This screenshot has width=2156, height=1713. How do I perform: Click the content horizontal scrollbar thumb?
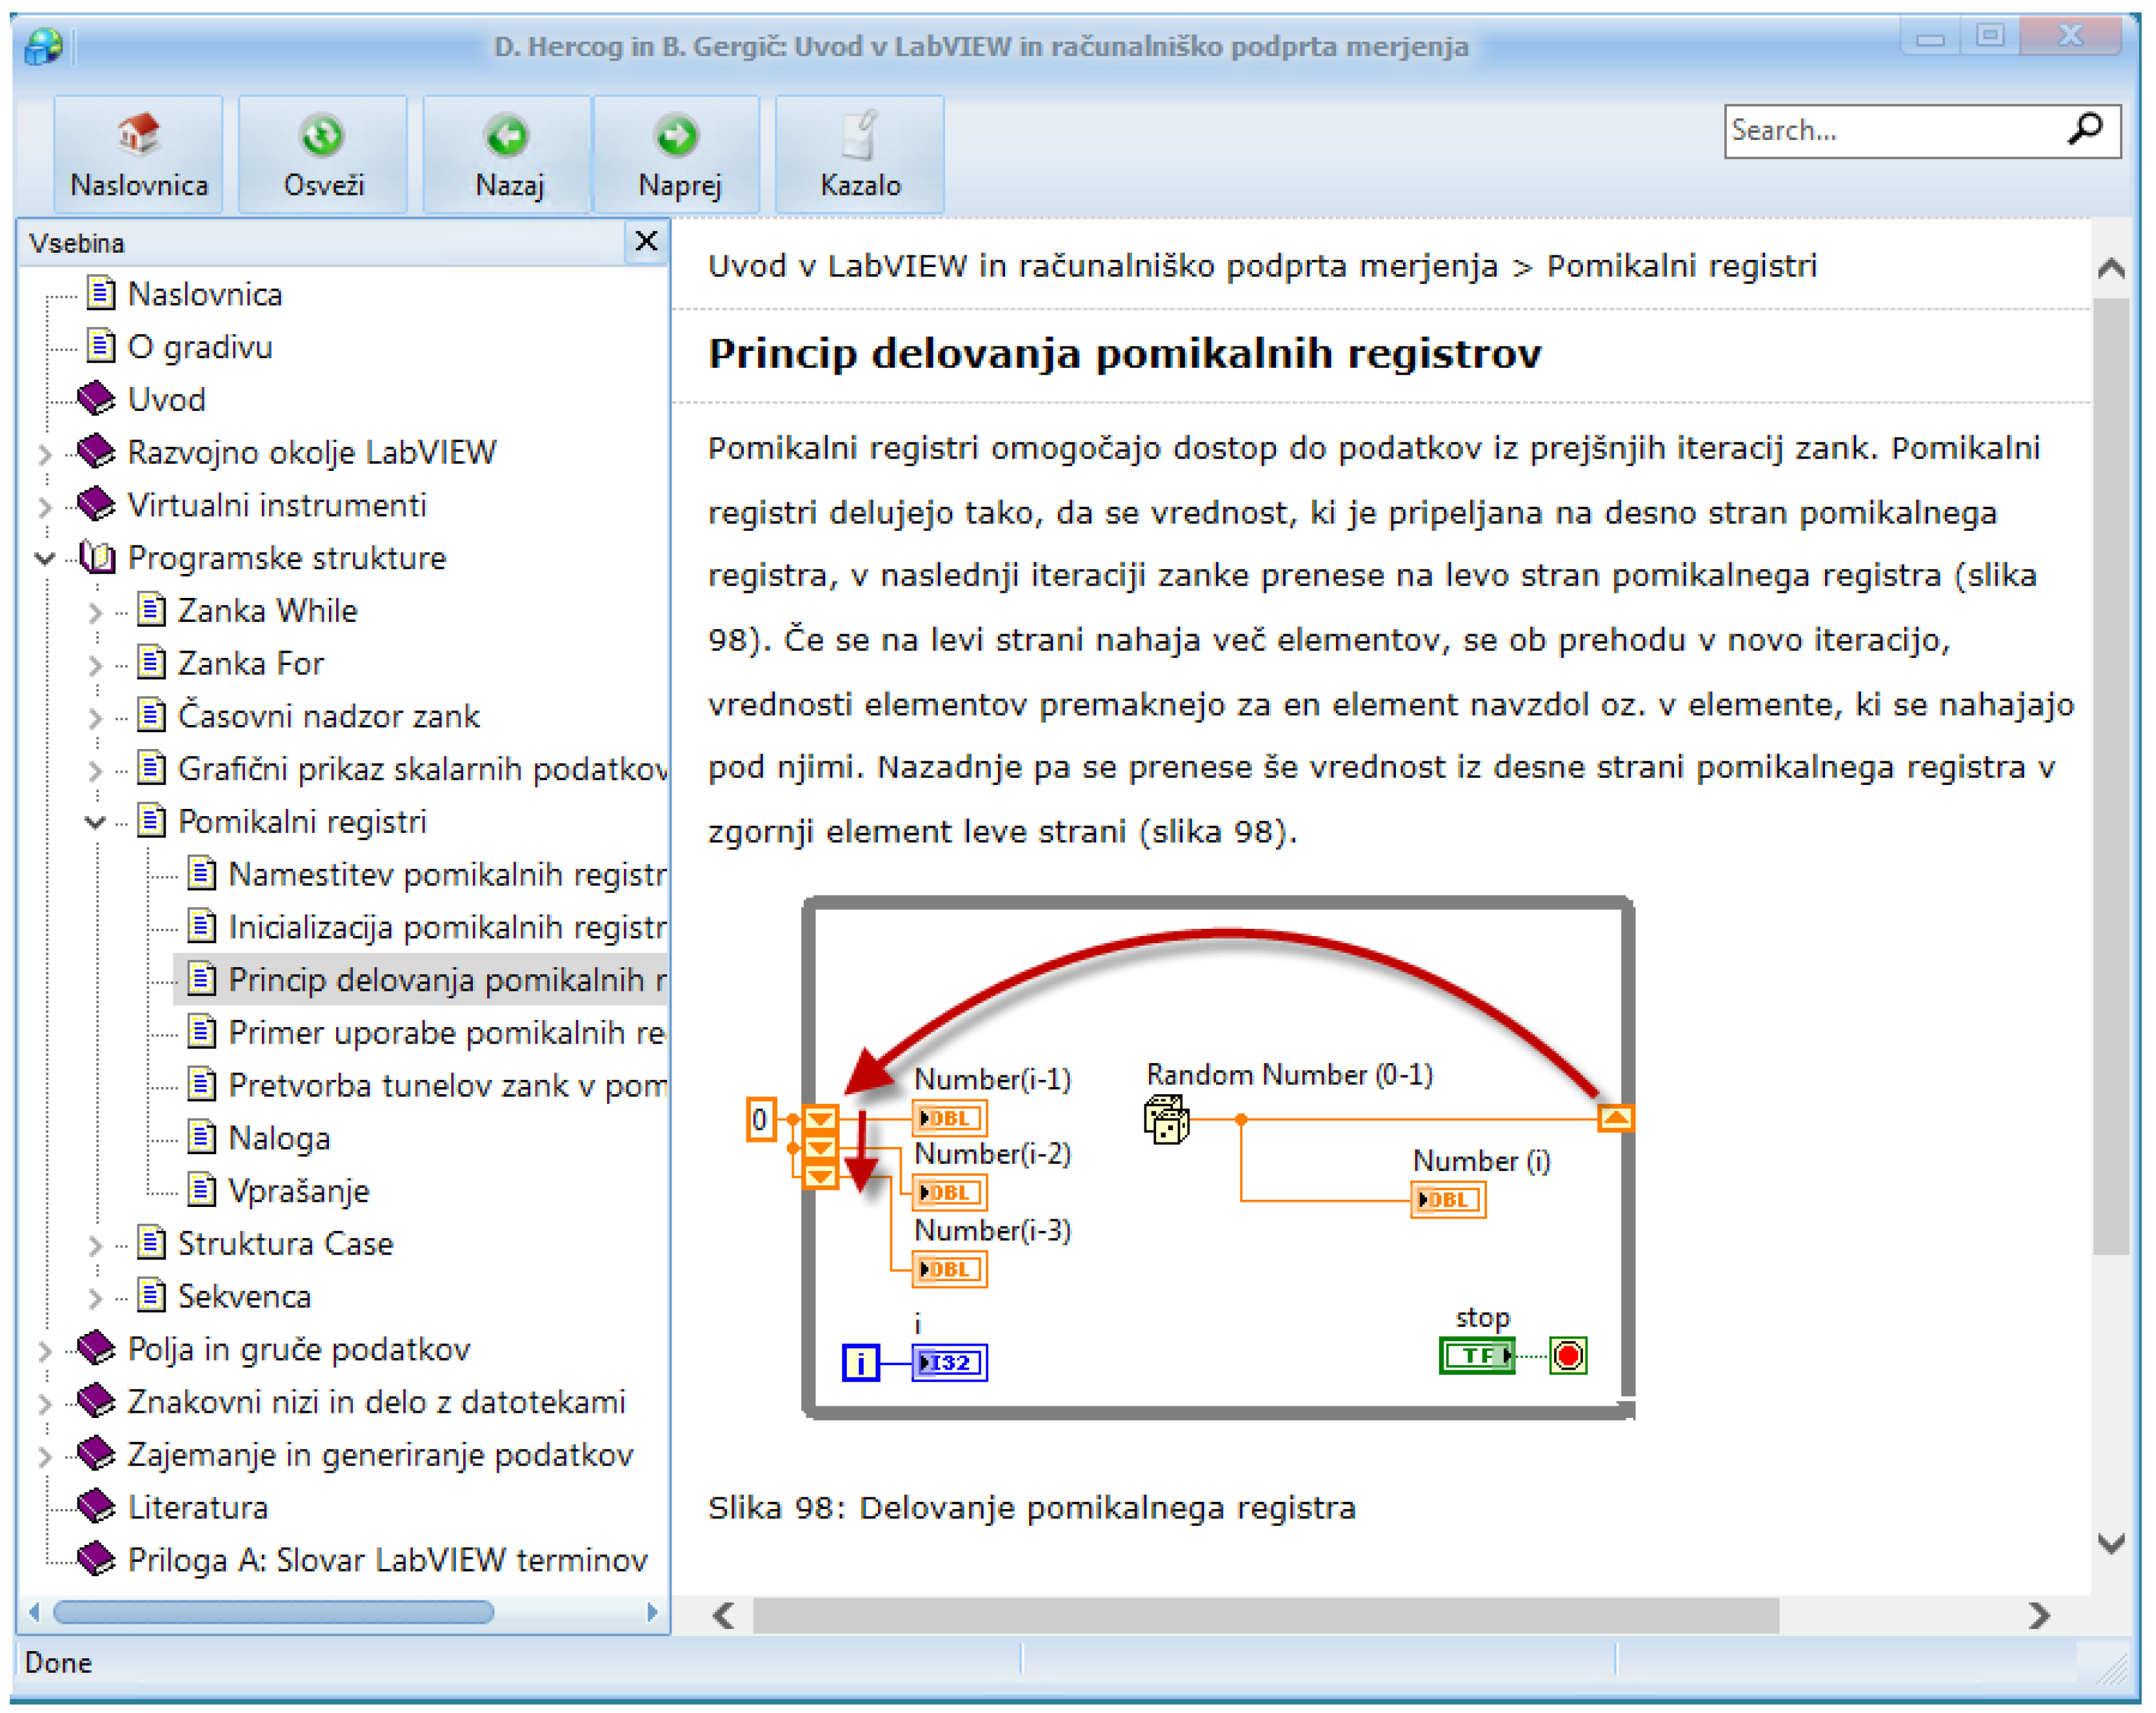coord(1266,1615)
